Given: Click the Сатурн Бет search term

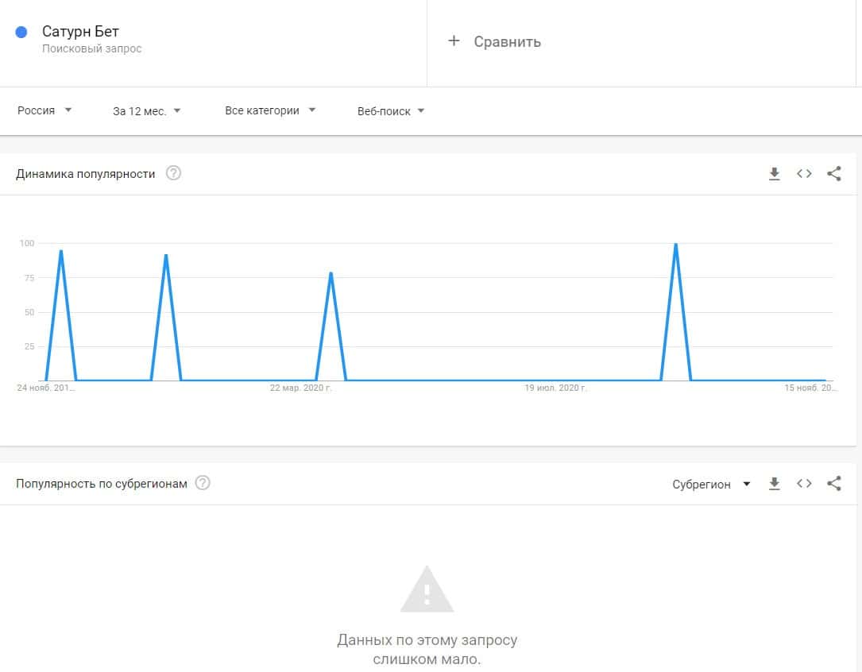Looking at the screenshot, I should click(x=80, y=32).
